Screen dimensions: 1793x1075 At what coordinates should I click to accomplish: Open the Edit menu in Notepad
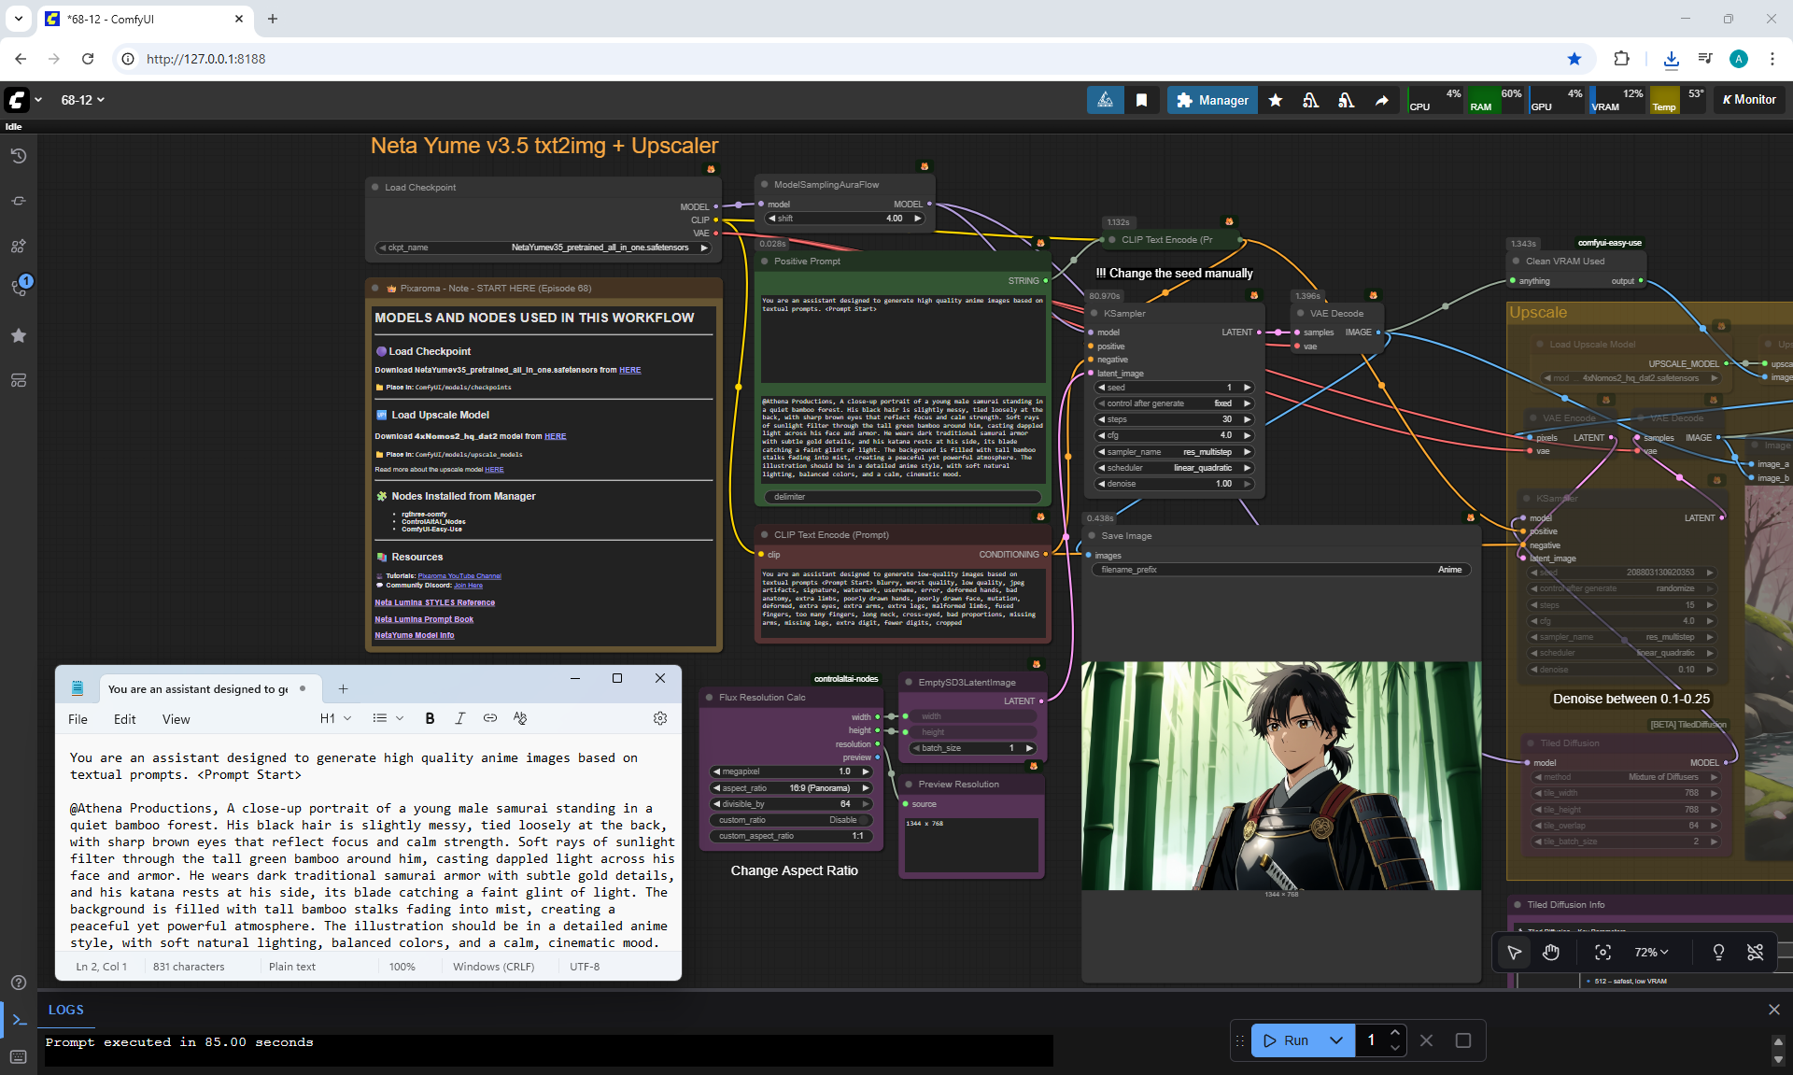point(124,719)
